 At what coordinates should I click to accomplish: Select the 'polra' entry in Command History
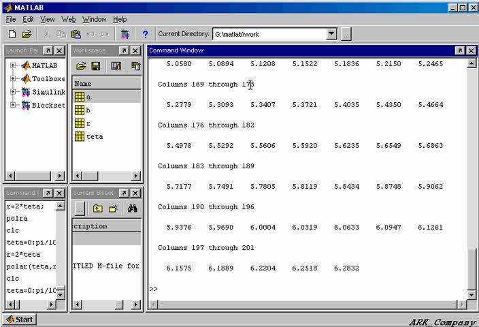pos(17,219)
